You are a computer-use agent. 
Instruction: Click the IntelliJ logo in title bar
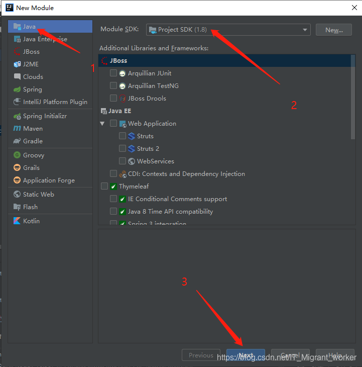[x=10, y=8]
